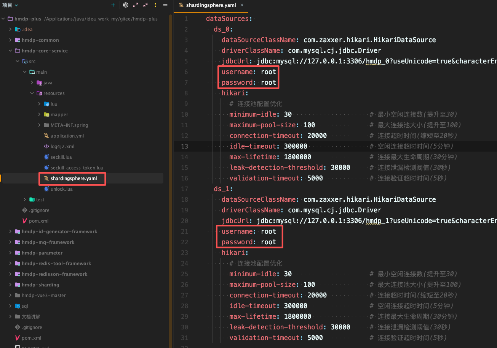Select seckill_access_token.lua file
Viewport: 497px width, 348px height.
point(77,168)
